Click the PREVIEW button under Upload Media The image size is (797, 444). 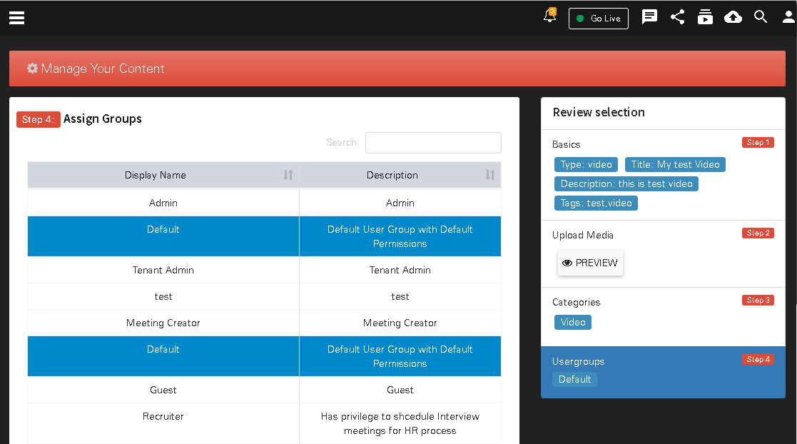point(590,263)
